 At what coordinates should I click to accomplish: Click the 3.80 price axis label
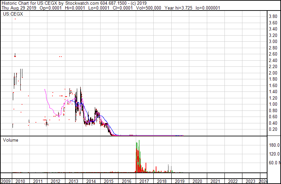[273, 17]
